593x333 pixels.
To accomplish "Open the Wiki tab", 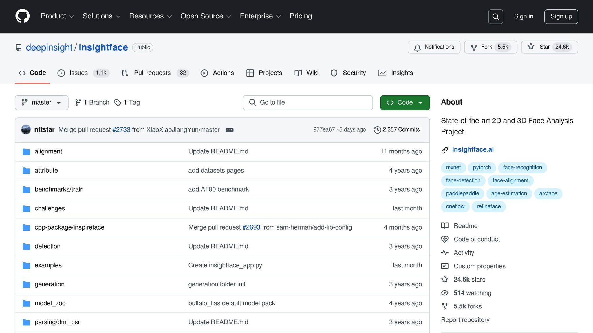I will pos(306,73).
